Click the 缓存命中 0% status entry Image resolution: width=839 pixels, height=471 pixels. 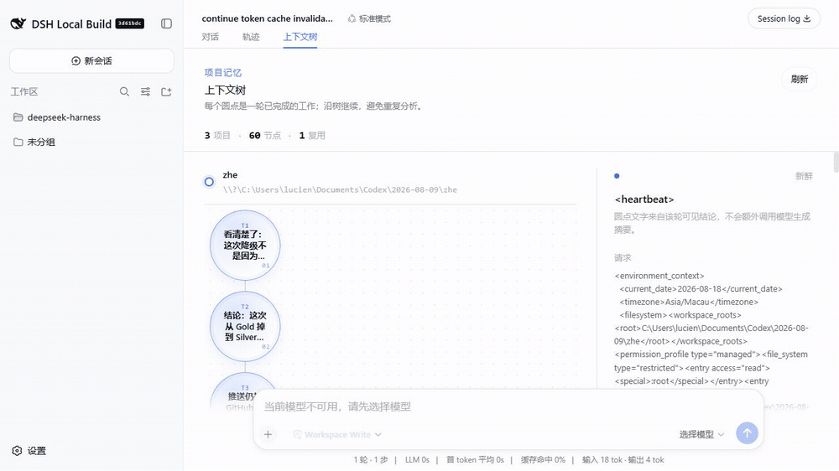pyautogui.click(x=543, y=460)
